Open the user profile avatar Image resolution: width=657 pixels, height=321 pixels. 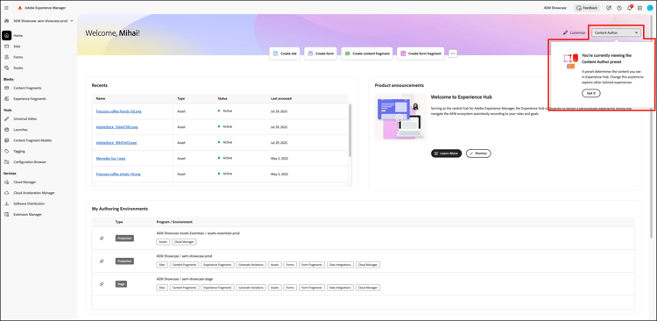pyautogui.click(x=650, y=8)
